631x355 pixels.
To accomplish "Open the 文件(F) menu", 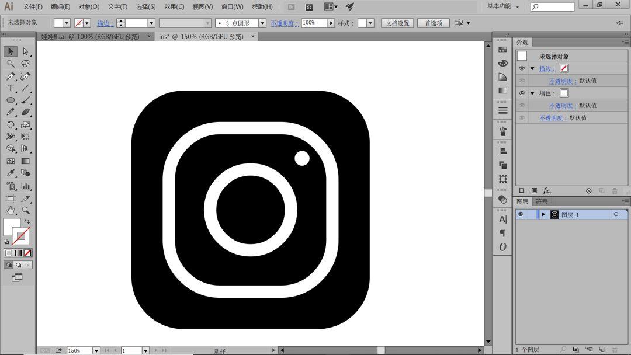I will [33, 7].
